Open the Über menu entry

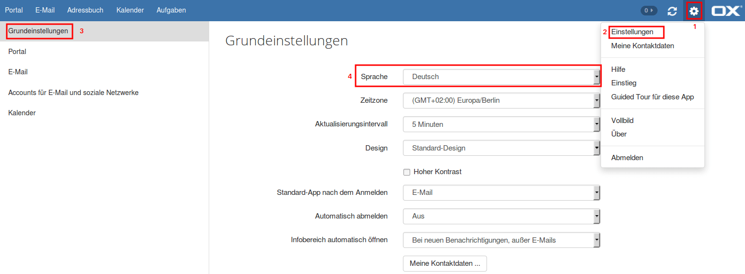pyautogui.click(x=619, y=134)
